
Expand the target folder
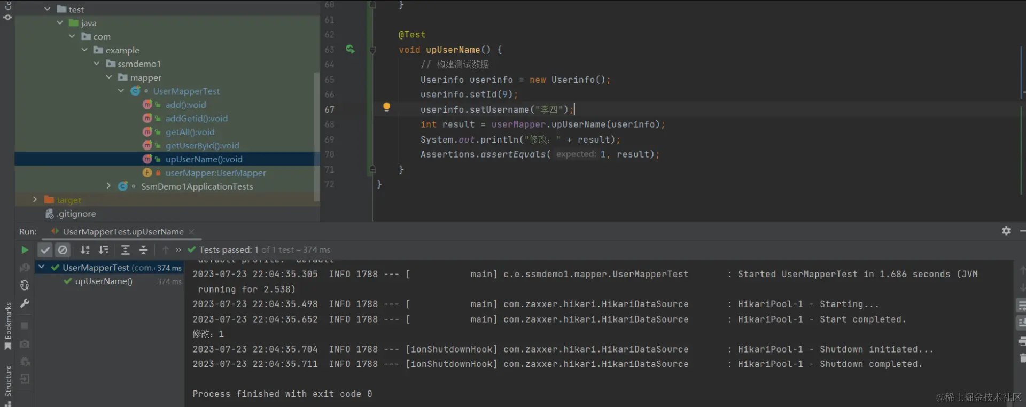(35, 200)
